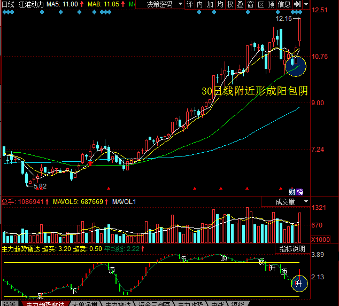This screenshot has height=306, width=339.
Task: Click the red up-arrow signal on candlestick
Action: point(90,163)
